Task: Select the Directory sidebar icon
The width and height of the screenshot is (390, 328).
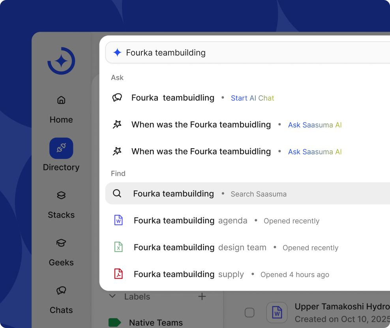Action: [x=61, y=148]
